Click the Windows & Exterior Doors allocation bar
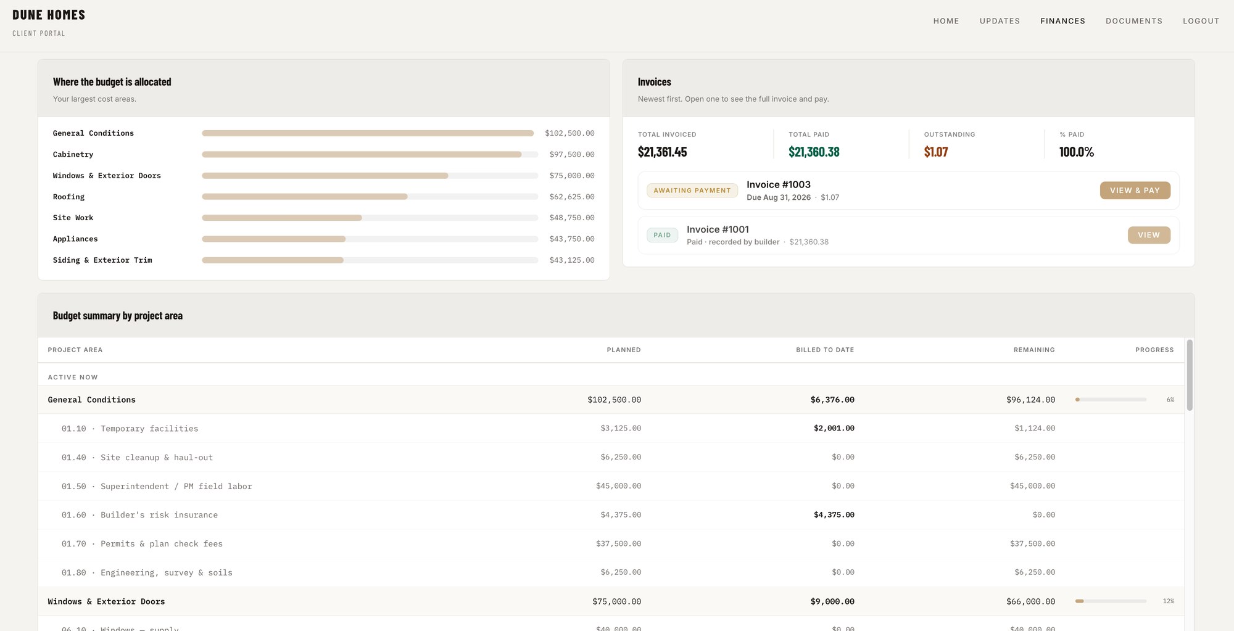This screenshot has height=631, width=1234. tap(370, 176)
